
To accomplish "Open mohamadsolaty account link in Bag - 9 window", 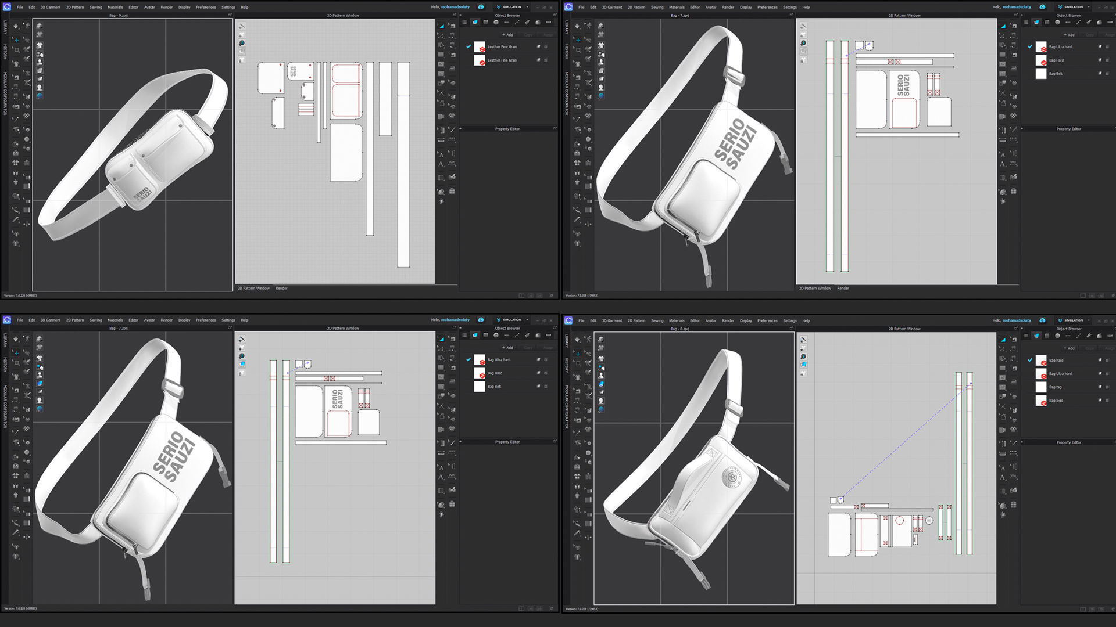I will 455,7.
